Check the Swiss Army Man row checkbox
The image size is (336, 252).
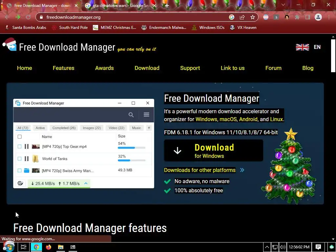pyautogui.click(x=19, y=171)
